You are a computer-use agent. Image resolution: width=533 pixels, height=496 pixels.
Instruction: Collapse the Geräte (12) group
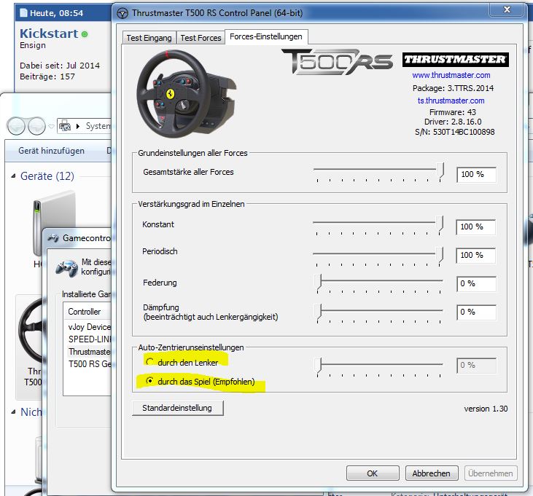(x=13, y=176)
